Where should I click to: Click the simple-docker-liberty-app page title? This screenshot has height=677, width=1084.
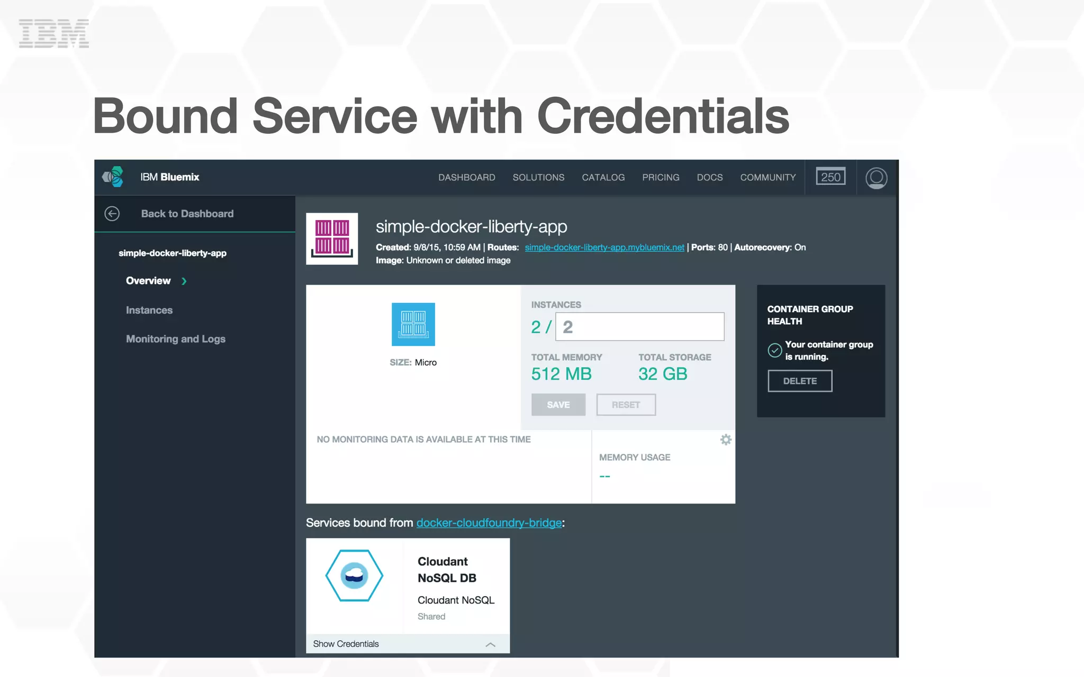[x=471, y=227]
